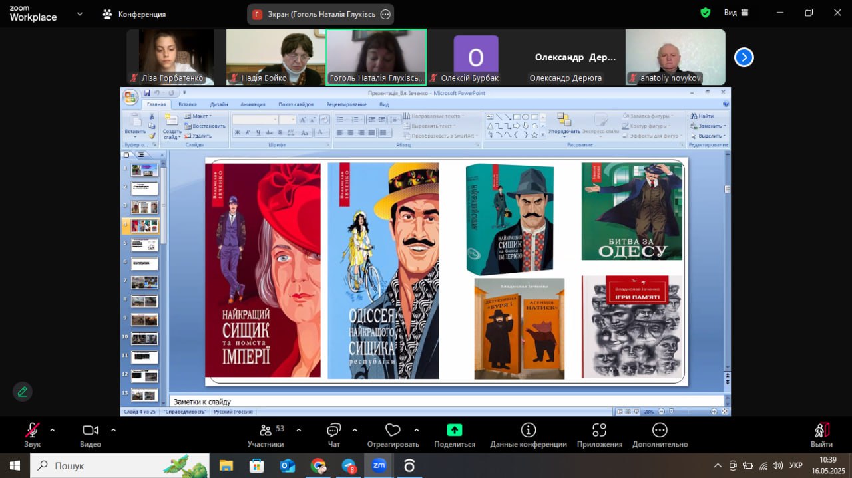
Task: Open options on the Экран sharing label
Action: [385, 14]
